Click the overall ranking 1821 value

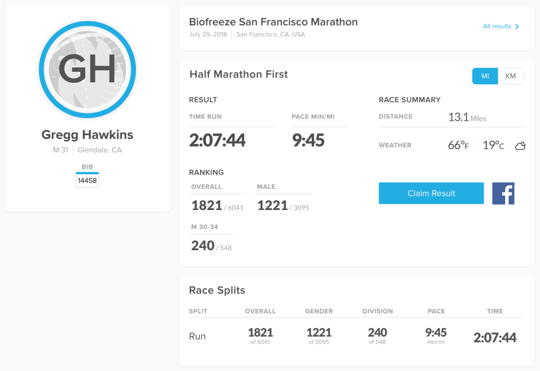tap(207, 206)
